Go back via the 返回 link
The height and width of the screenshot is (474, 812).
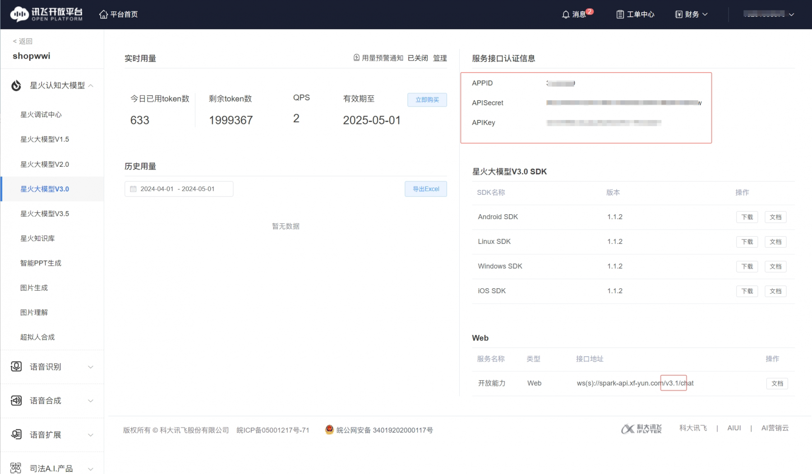23,41
